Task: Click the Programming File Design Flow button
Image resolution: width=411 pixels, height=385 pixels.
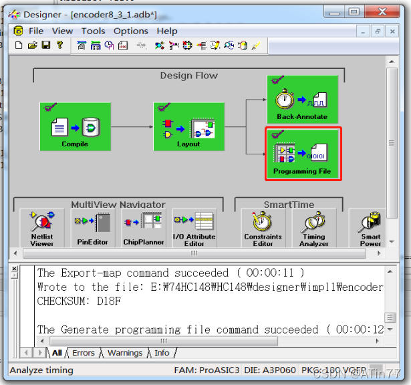Action: pos(303,154)
